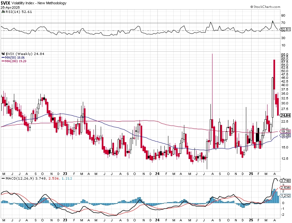Click the 18.06 MA(50) value tag
This screenshot has width=292, height=223.
[x=285, y=135]
